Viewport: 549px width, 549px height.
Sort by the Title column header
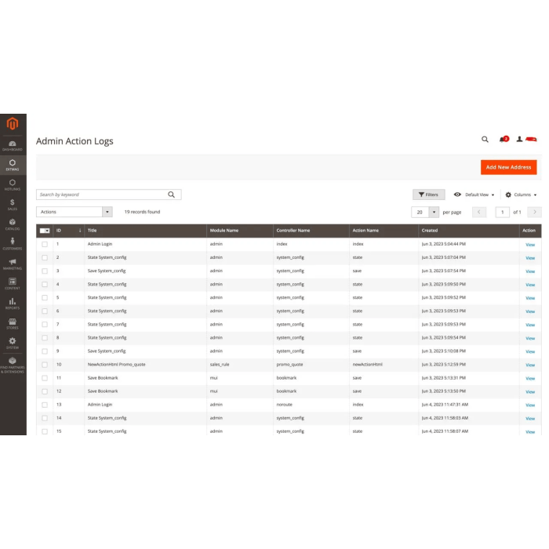(145, 231)
